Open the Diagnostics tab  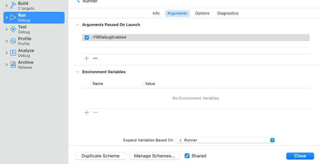228,13
